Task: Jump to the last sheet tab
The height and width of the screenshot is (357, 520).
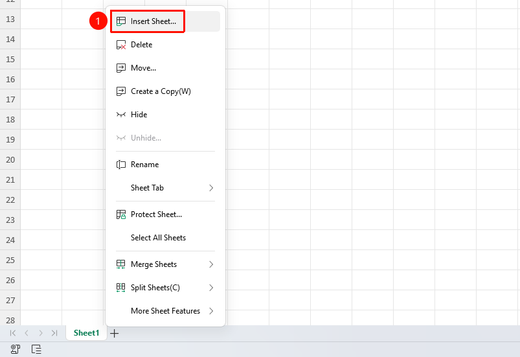Action: (x=54, y=333)
